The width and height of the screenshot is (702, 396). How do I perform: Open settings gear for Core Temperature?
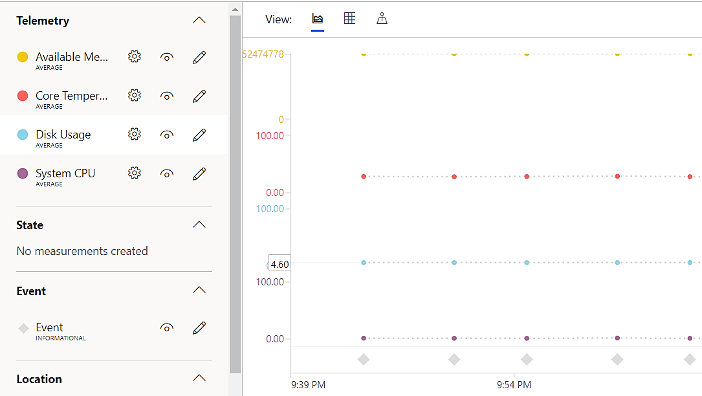click(x=135, y=96)
